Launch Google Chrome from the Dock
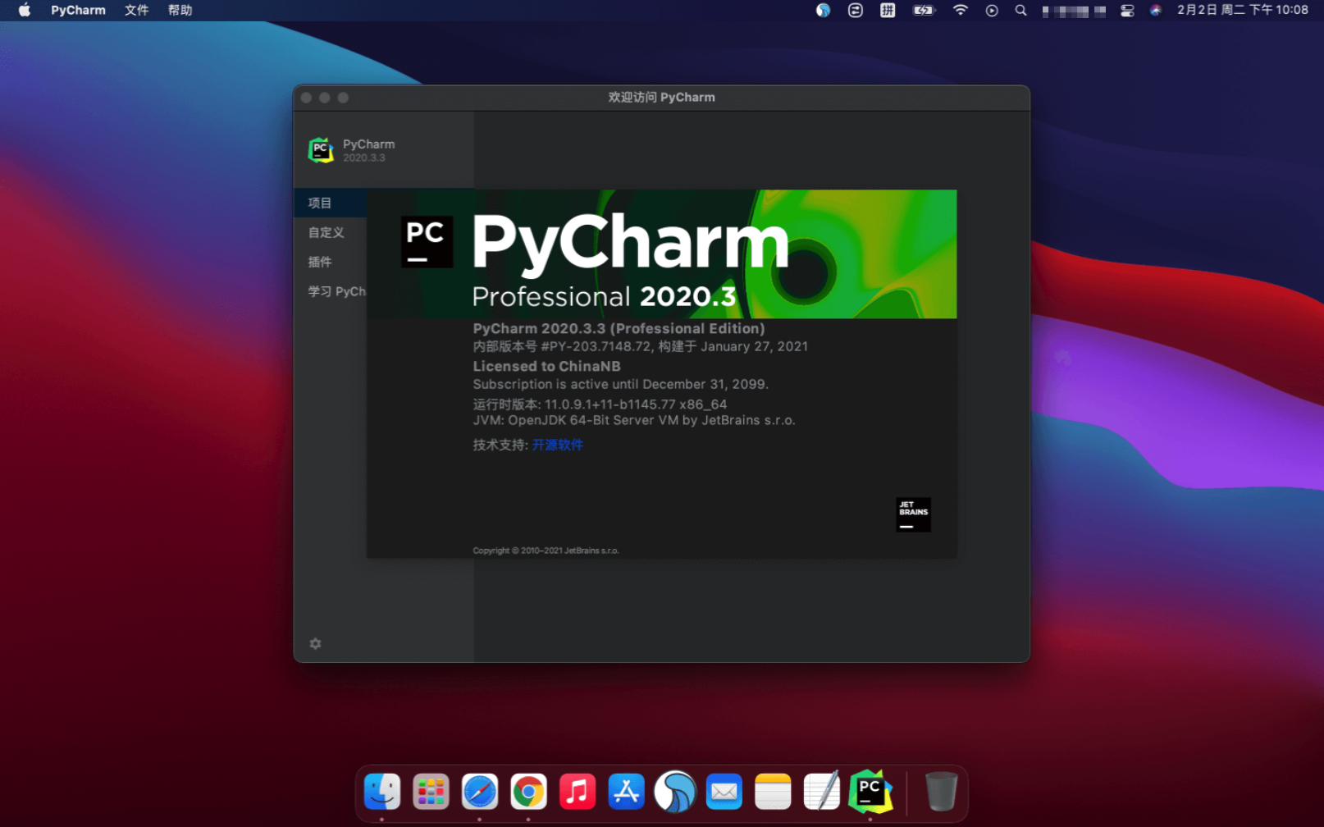The height and width of the screenshot is (827, 1324). click(x=528, y=792)
